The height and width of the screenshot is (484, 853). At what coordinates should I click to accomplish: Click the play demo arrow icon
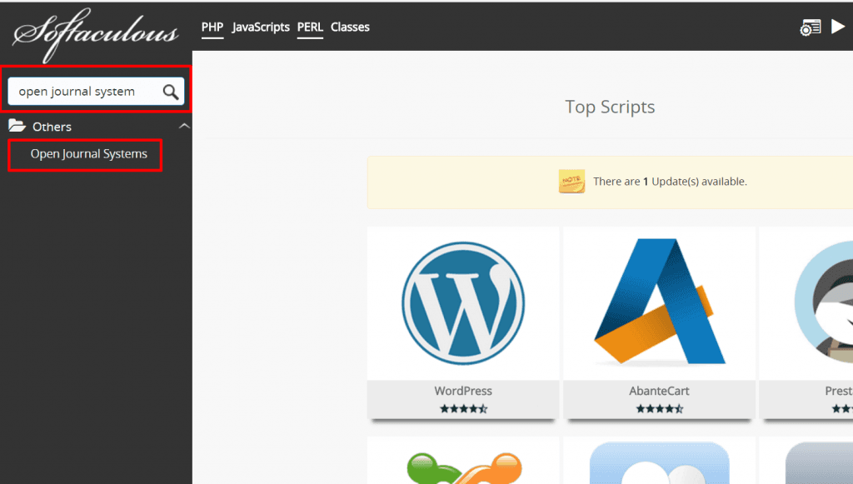[838, 26]
